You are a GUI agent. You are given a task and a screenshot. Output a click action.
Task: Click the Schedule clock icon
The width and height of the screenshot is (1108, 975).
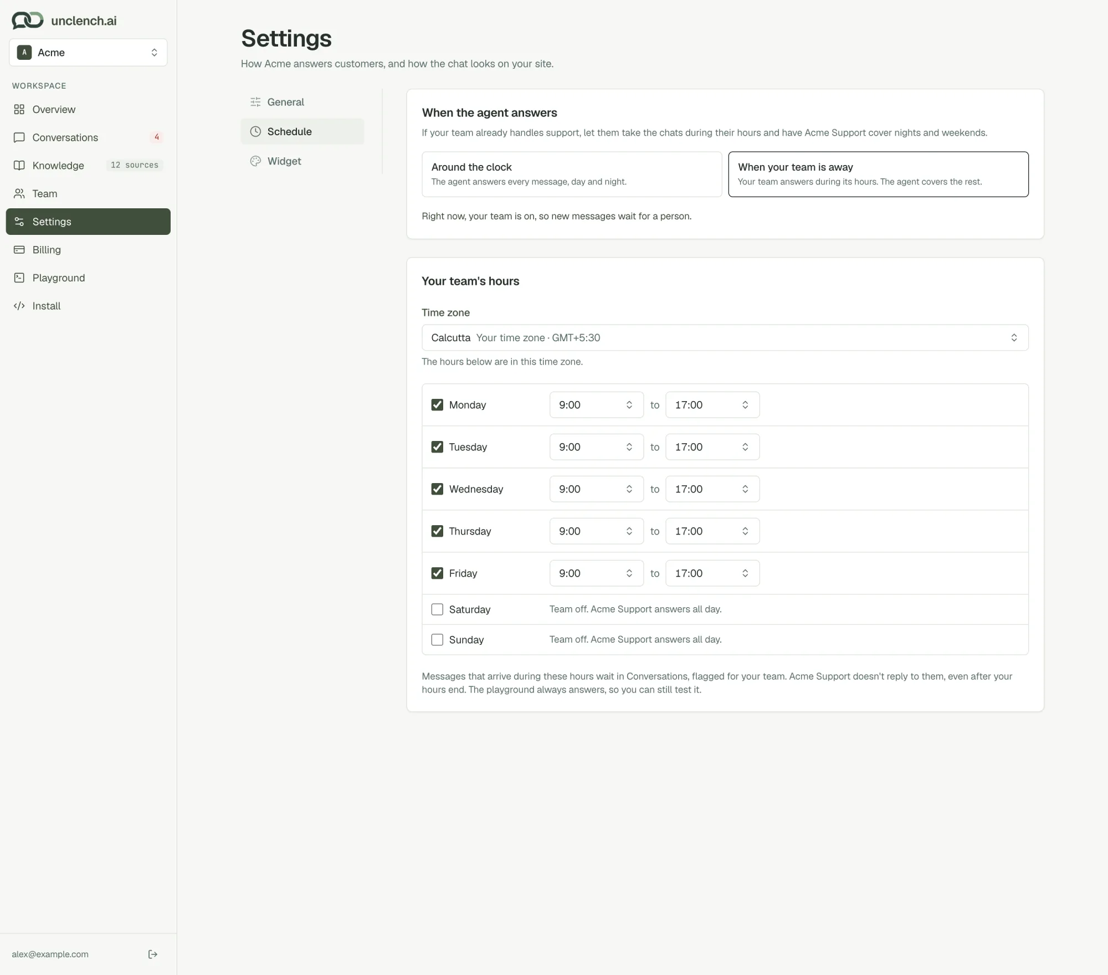coord(255,131)
